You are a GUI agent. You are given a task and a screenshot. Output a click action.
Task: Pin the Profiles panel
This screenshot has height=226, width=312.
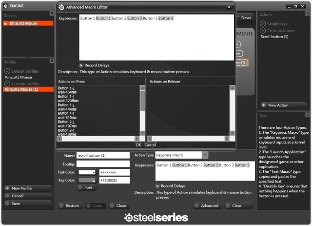(x=52, y=61)
